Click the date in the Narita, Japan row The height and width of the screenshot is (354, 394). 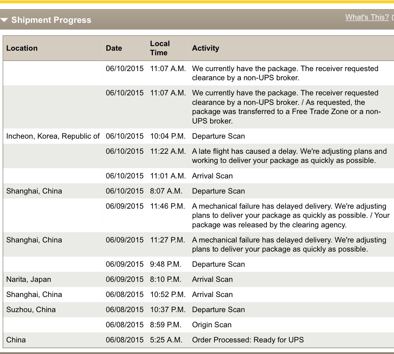pyautogui.click(x=125, y=279)
